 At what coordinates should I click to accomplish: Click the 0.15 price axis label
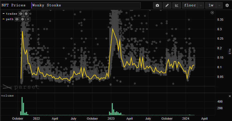[x=220, y=58]
